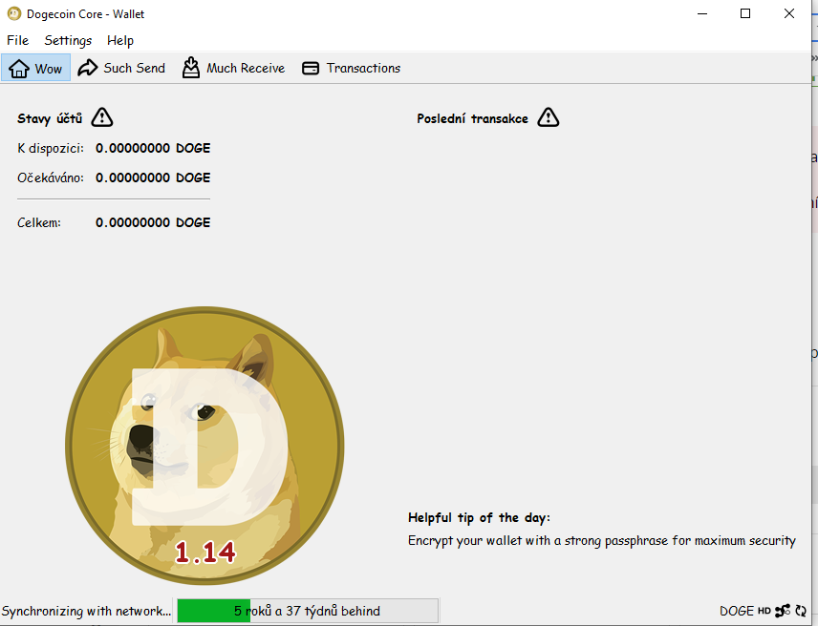Click the 'Celkem' total balance value
Viewport: 818px width, 626px height.
pyautogui.click(x=153, y=223)
